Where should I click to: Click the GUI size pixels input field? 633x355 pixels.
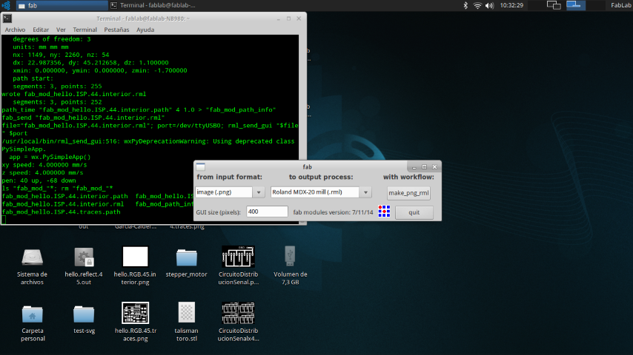point(267,212)
